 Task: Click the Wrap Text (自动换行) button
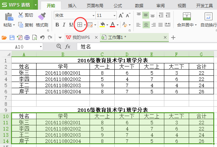click(208, 20)
